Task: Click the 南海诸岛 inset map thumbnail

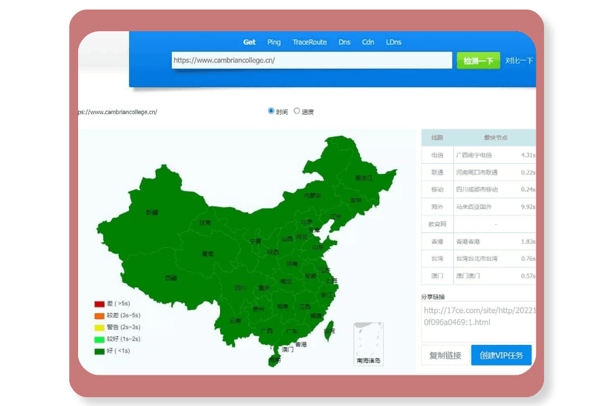Action: 368,344
